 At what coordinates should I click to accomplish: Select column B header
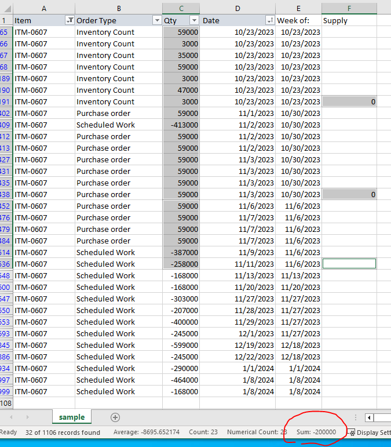tap(119, 9)
